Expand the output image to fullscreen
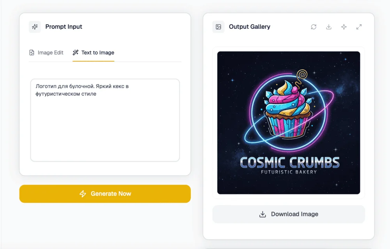This screenshot has width=390, height=249. click(359, 27)
